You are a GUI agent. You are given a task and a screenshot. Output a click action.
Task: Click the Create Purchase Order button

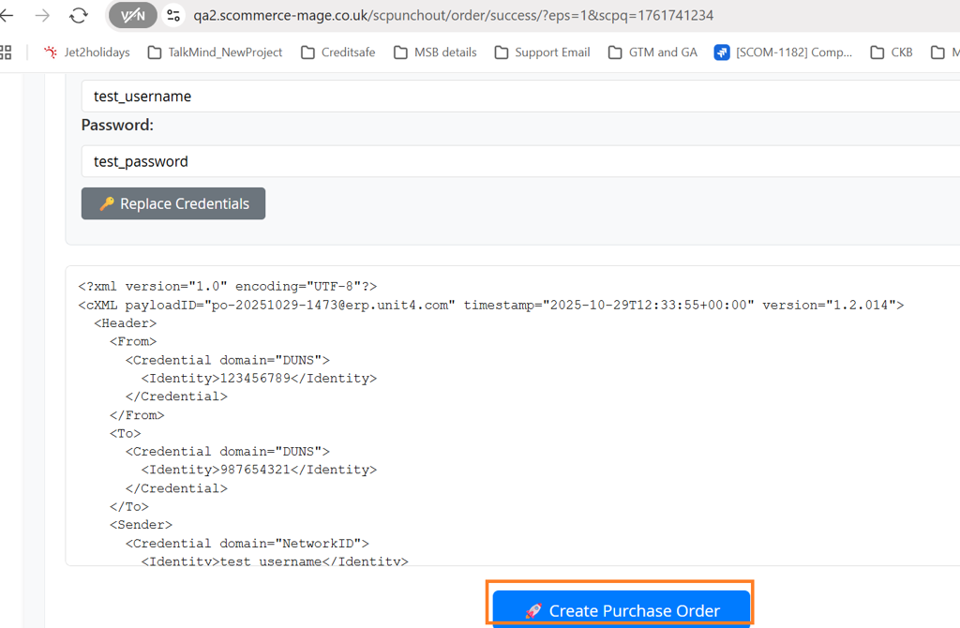tap(621, 609)
